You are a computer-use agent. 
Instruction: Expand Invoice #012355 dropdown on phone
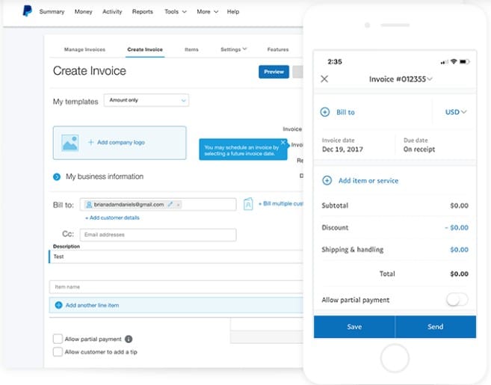point(401,79)
